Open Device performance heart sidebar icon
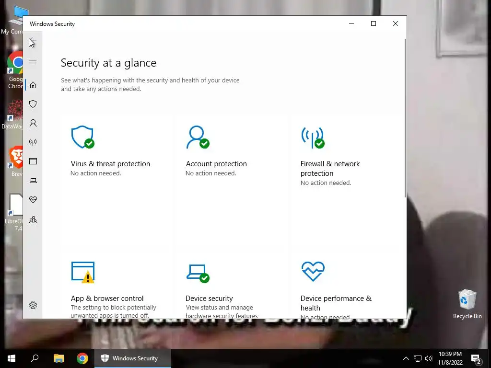 click(x=33, y=200)
